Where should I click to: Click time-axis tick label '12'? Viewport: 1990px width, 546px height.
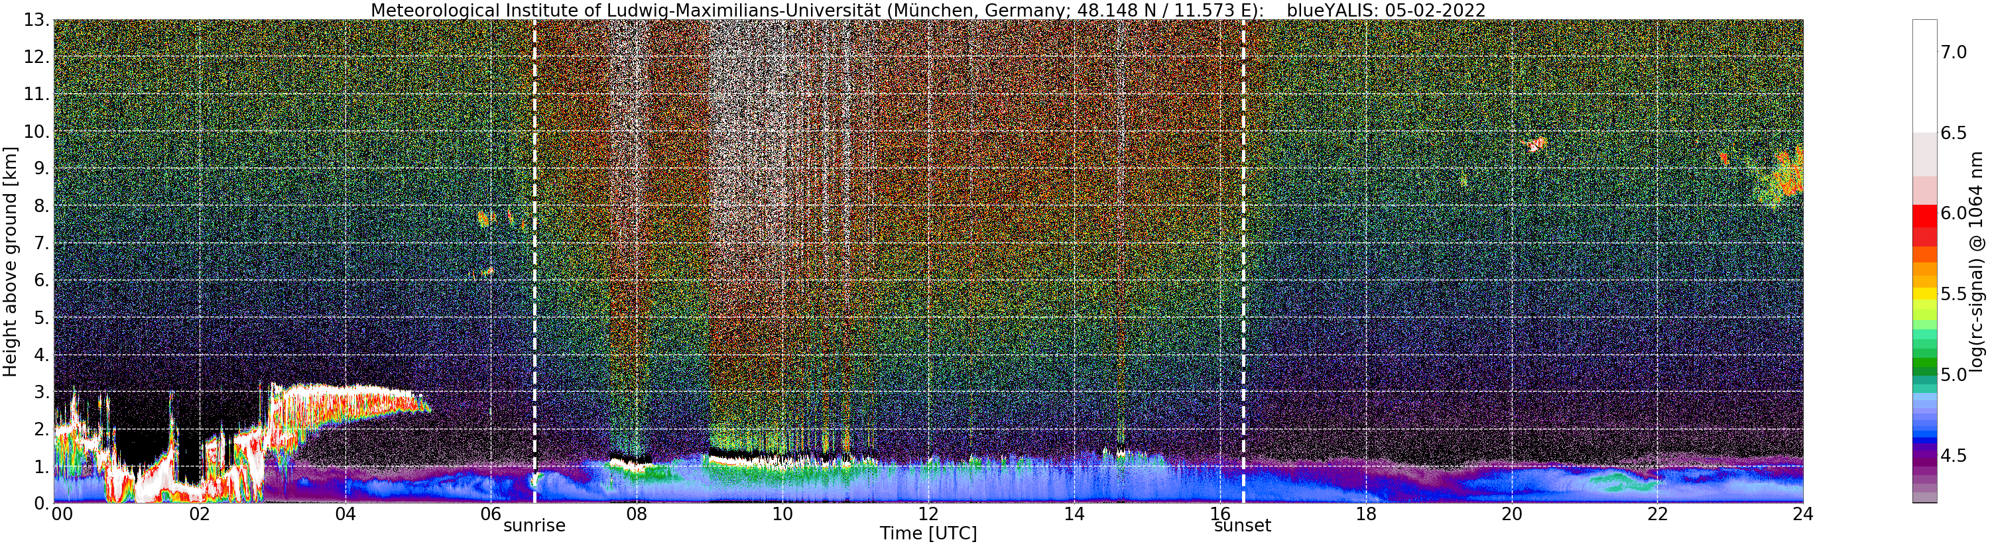pos(928,514)
